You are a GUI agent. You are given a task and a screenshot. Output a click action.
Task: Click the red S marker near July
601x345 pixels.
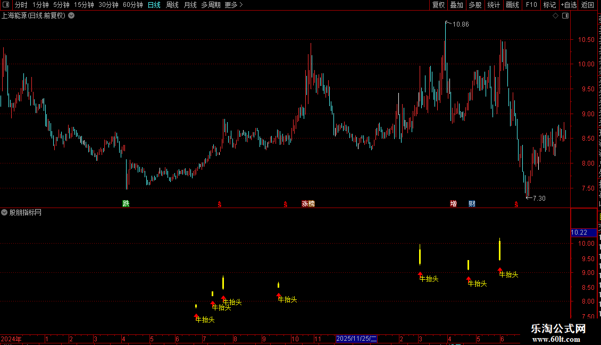point(220,204)
